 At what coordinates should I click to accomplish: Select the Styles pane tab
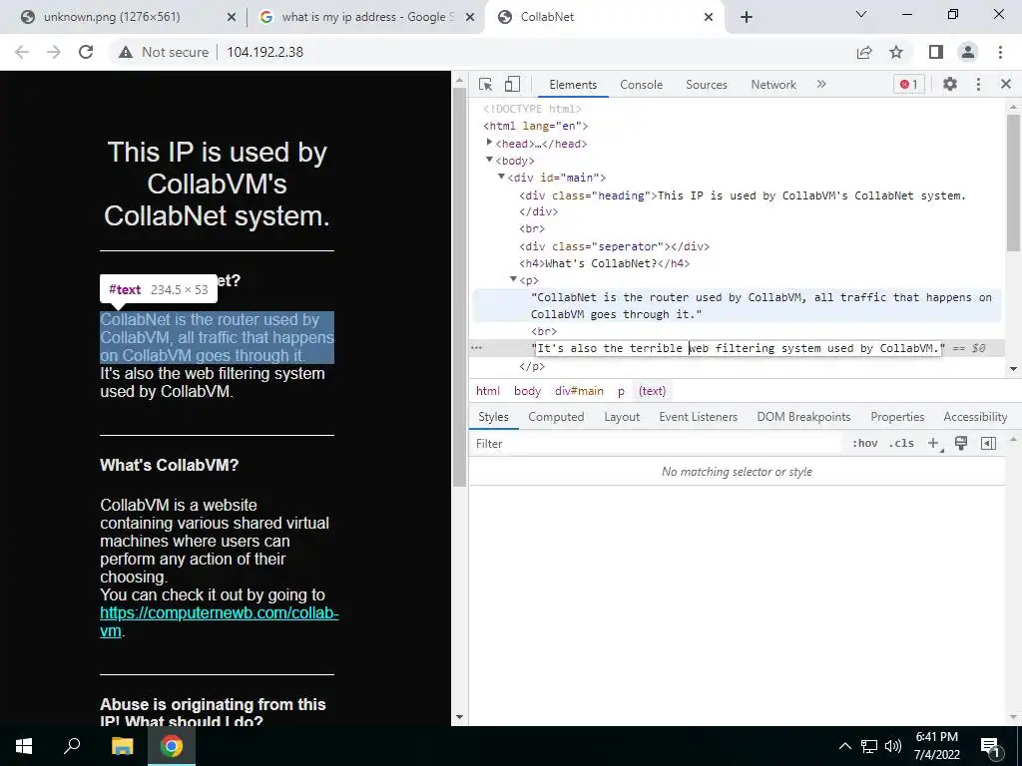(x=493, y=417)
